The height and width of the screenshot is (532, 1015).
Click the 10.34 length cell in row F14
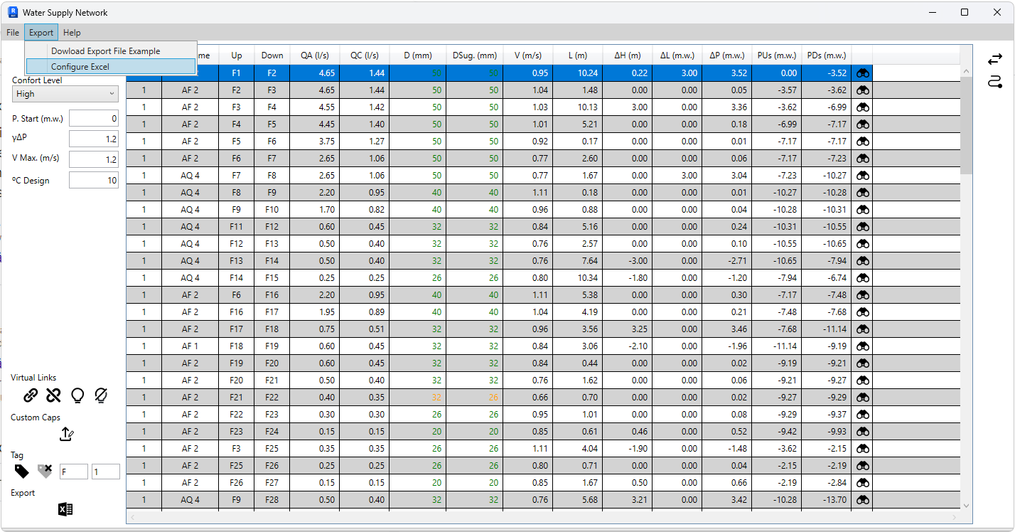click(x=577, y=278)
